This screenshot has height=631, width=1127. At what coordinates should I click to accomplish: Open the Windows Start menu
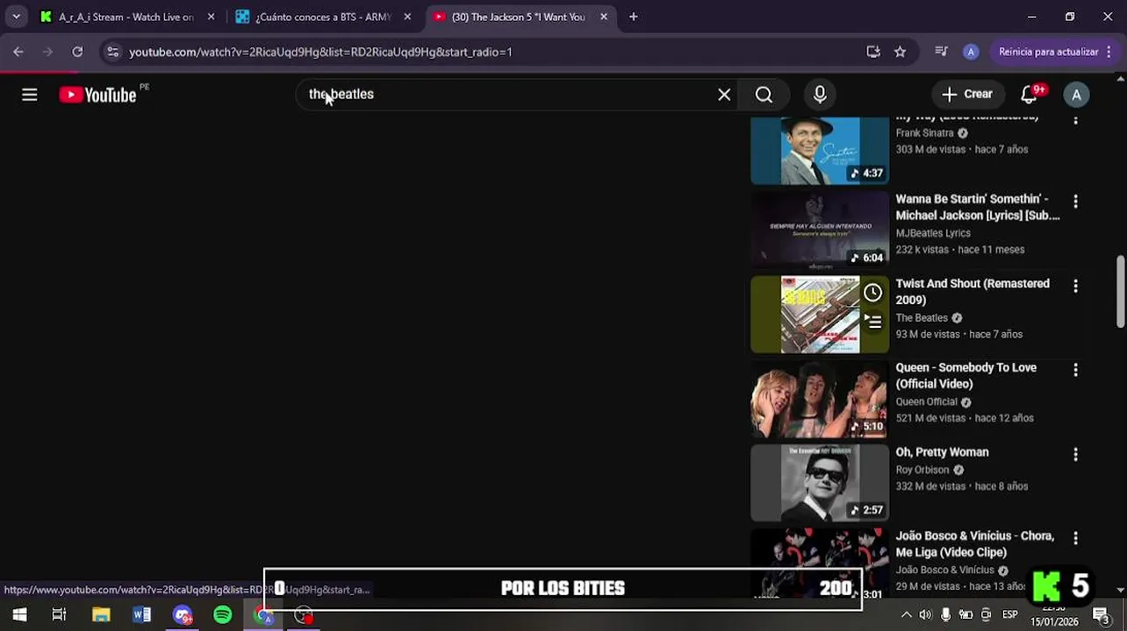[19, 615]
